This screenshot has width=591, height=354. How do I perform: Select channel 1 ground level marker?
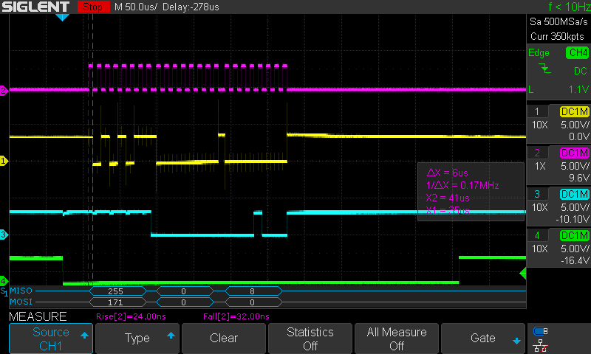click(x=4, y=161)
